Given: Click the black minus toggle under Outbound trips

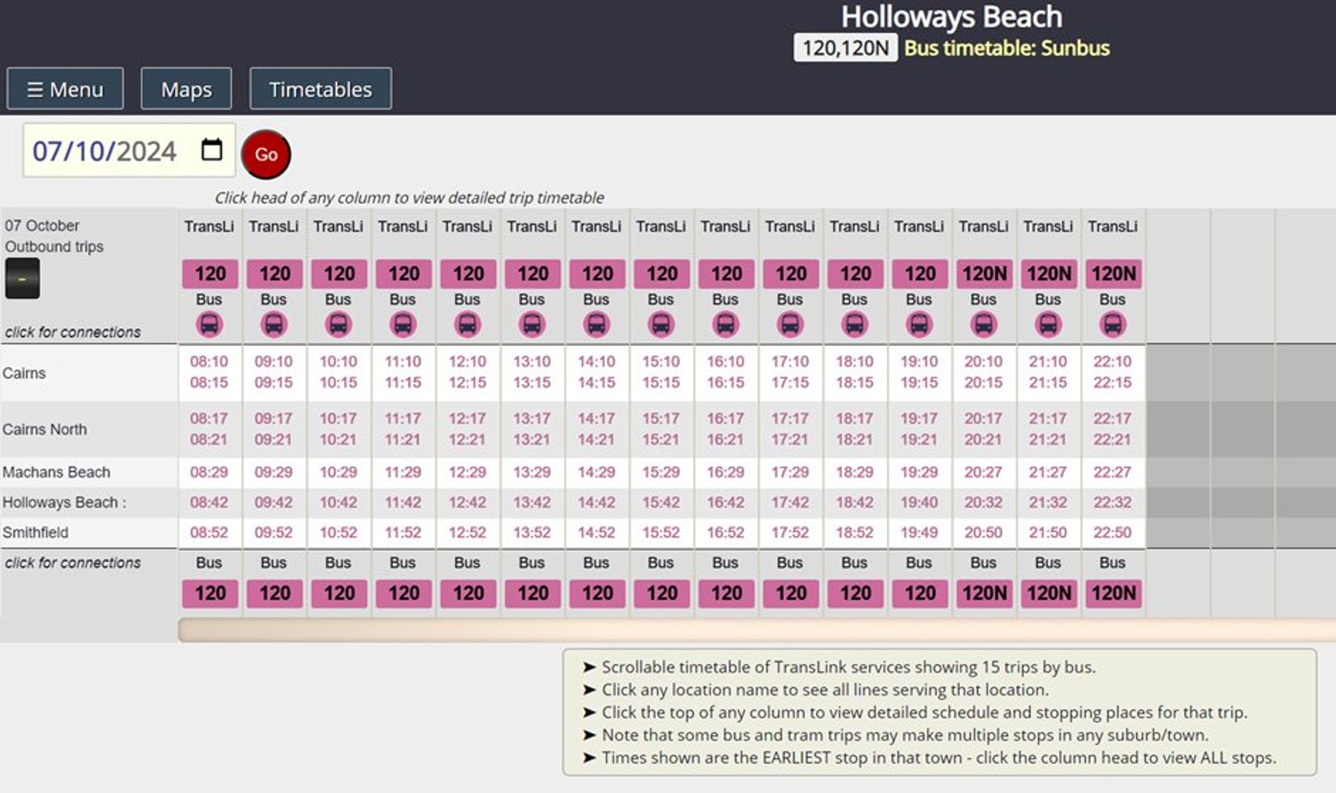Looking at the screenshot, I should tap(23, 279).
